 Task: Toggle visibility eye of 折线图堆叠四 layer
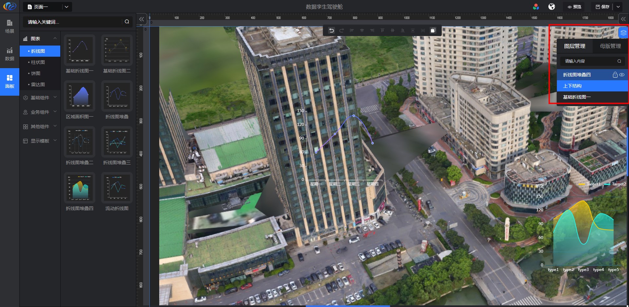tap(622, 75)
